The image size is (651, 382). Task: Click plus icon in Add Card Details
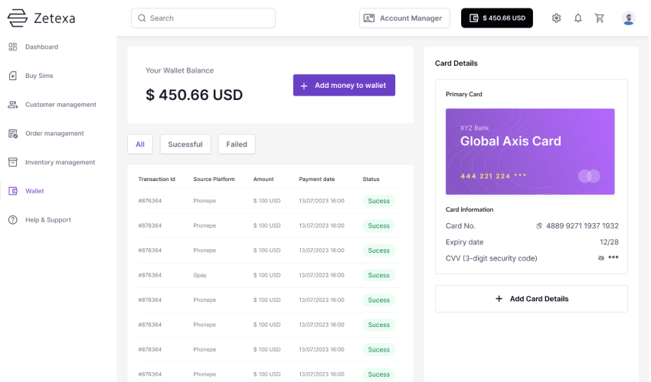click(499, 299)
